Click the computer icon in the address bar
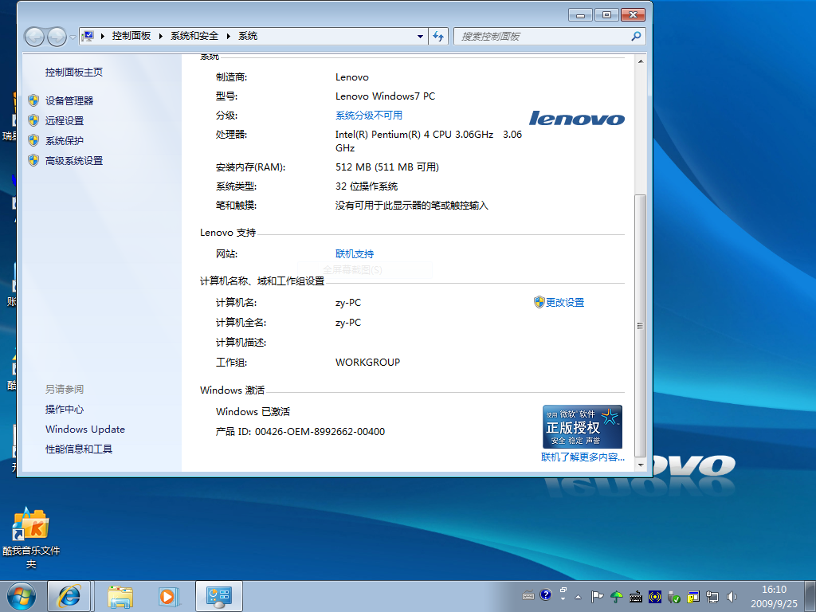This screenshot has width=816, height=612. tap(88, 36)
